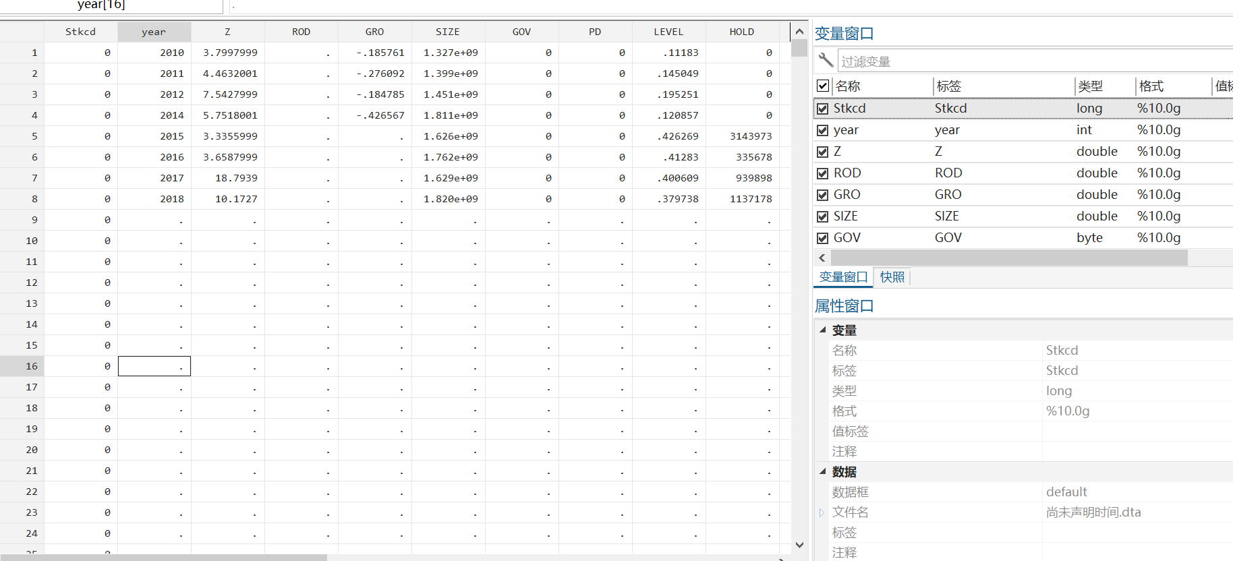
Task: Click the wrench icon beside the variable filter
Action: coord(826,60)
